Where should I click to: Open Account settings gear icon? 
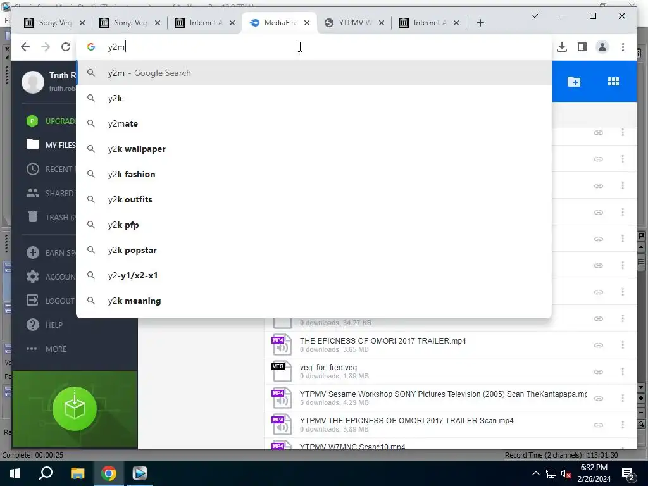click(x=33, y=277)
